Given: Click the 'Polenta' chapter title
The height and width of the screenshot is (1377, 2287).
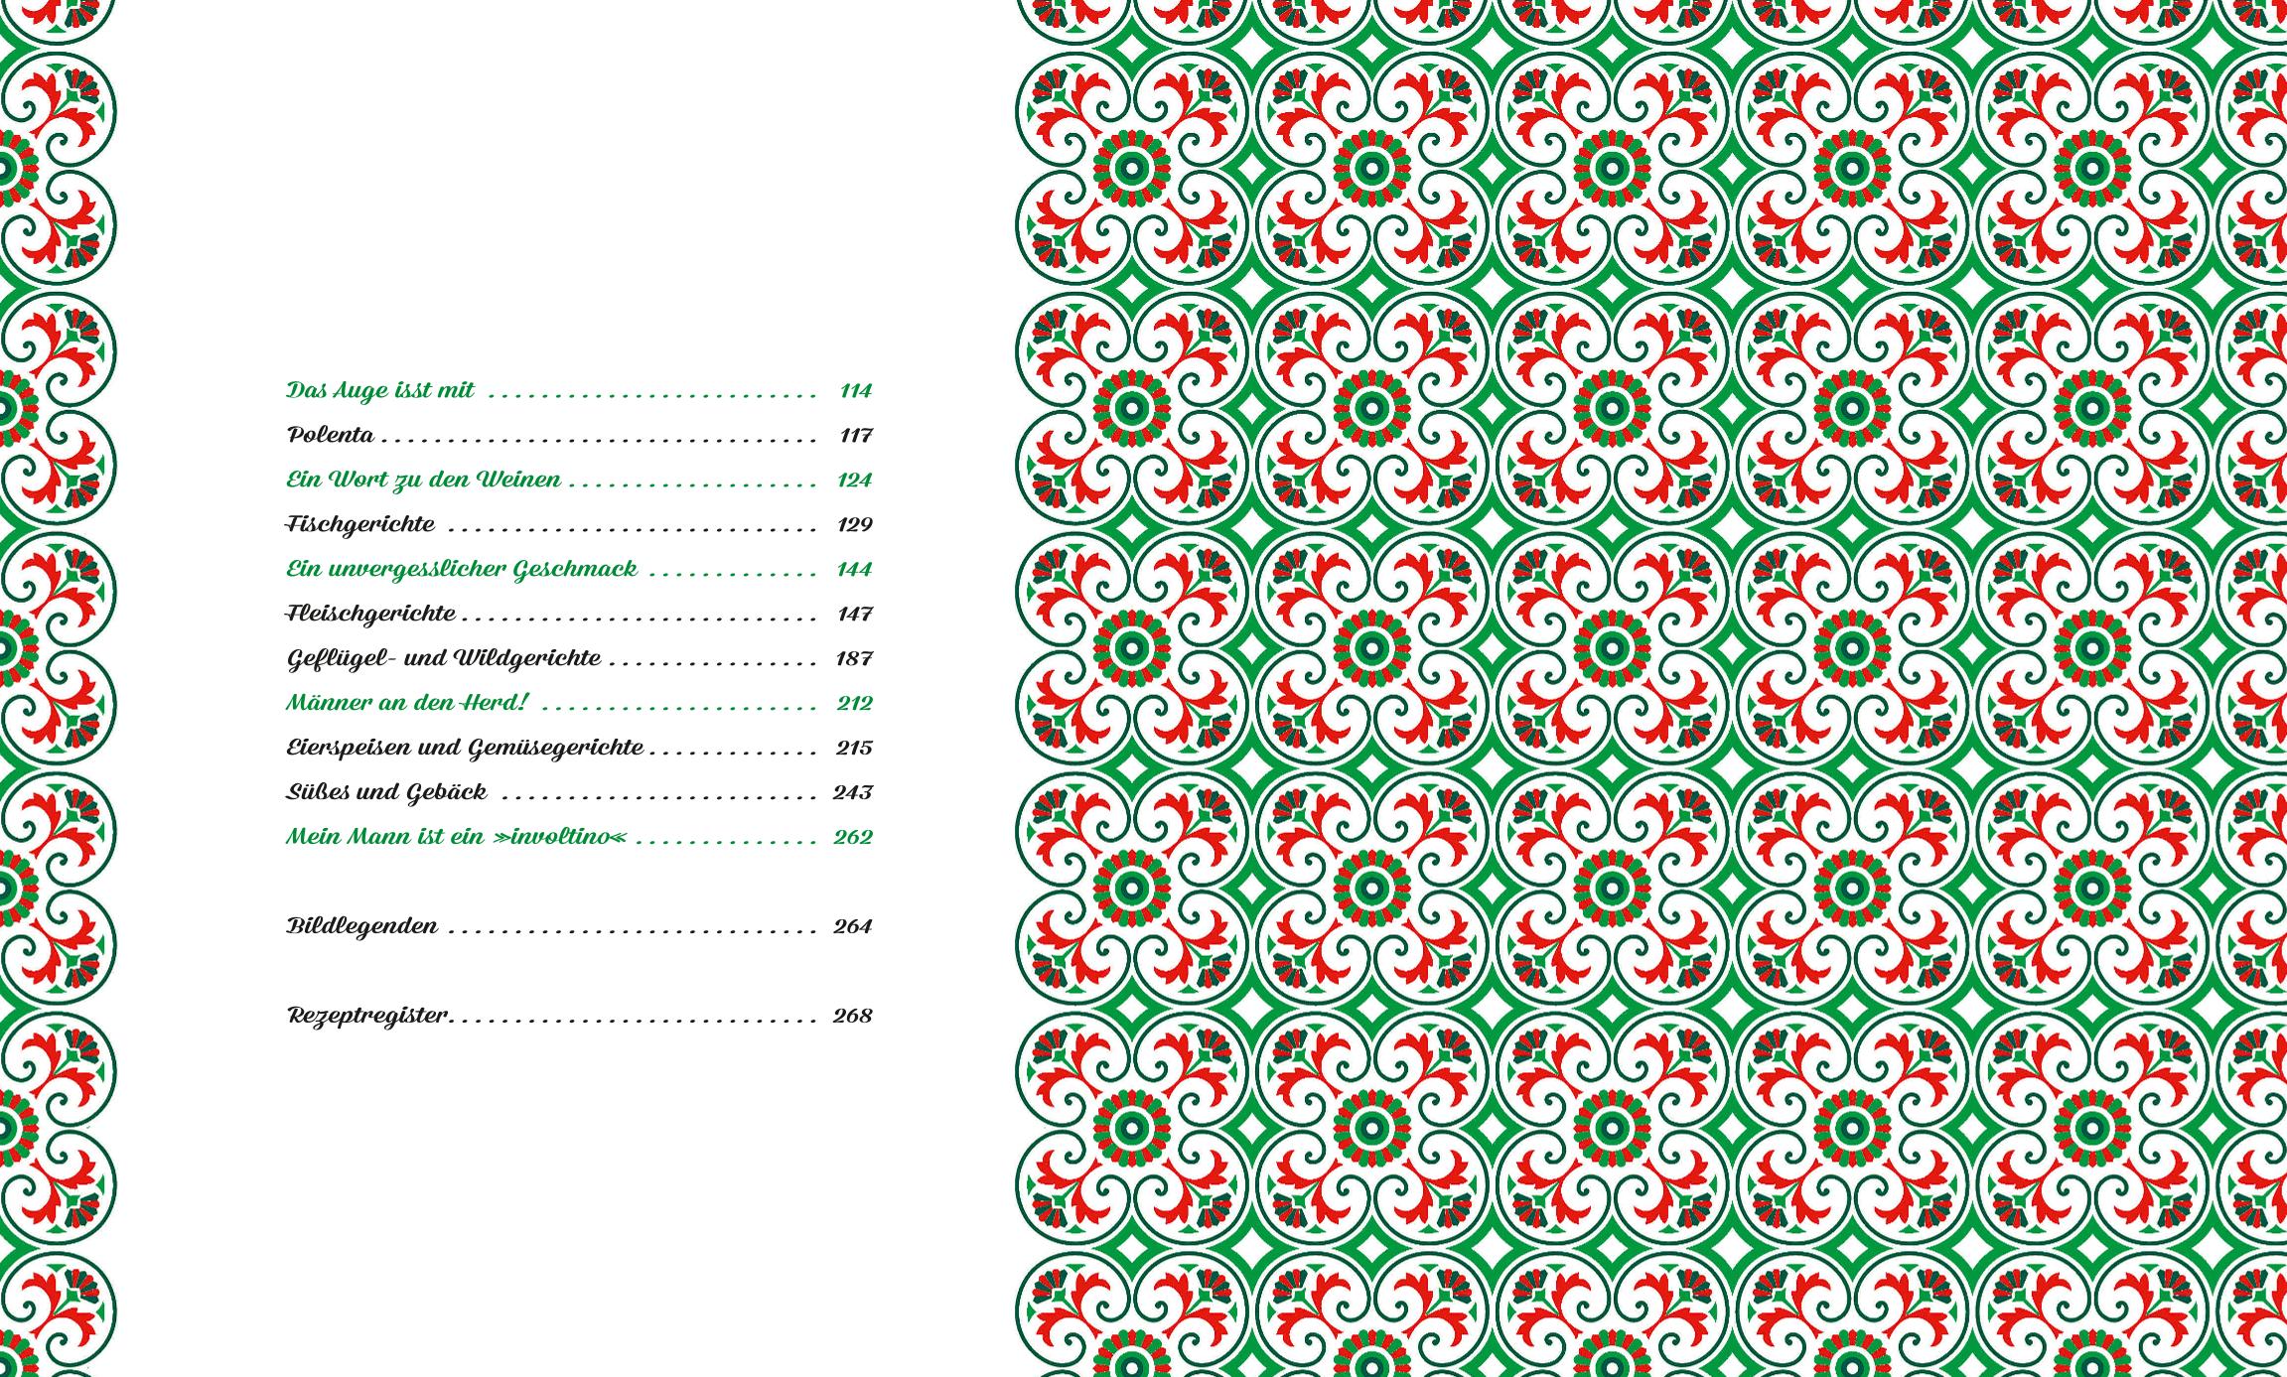Looking at the screenshot, I should [331, 435].
